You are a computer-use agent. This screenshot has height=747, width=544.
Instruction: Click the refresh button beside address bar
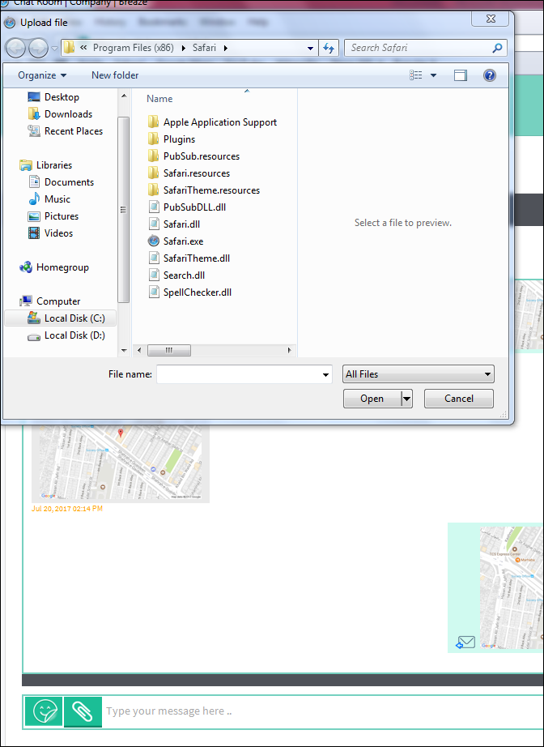click(x=329, y=48)
